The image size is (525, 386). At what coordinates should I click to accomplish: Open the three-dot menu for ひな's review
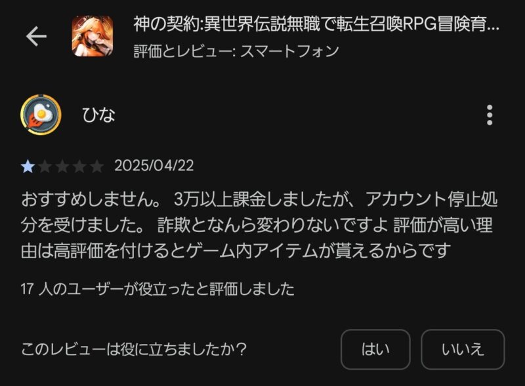(x=490, y=115)
